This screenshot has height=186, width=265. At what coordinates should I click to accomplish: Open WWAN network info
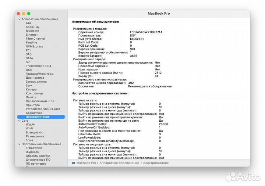[31, 125]
